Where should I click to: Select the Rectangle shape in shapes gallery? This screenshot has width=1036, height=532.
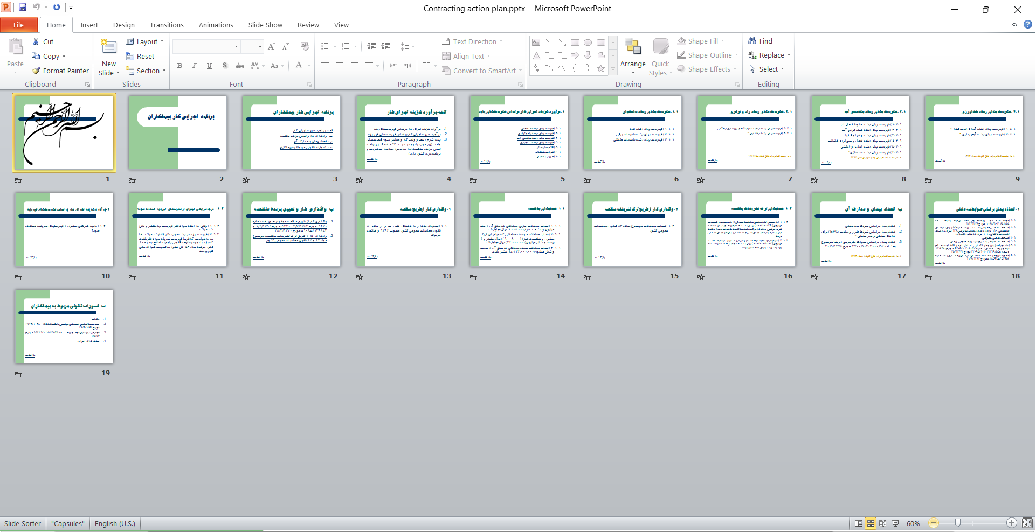pyautogui.click(x=575, y=42)
